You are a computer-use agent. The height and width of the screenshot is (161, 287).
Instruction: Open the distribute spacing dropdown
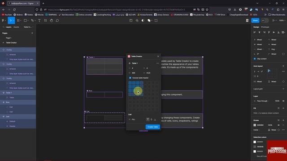point(283,32)
